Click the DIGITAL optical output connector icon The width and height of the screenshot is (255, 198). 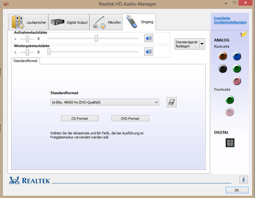coord(230,143)
